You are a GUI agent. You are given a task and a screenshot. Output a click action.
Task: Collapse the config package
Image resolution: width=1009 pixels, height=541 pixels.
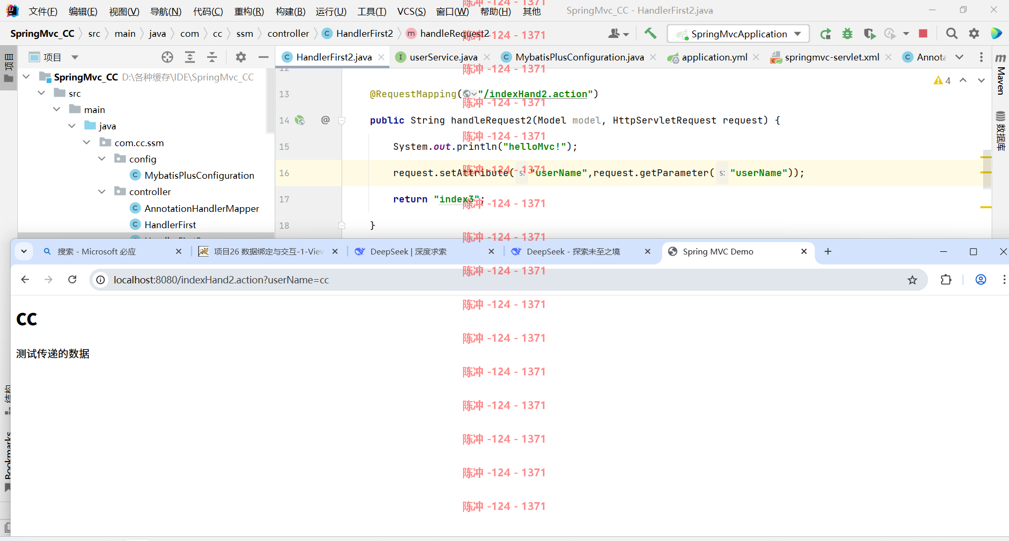tap(102, 159)
